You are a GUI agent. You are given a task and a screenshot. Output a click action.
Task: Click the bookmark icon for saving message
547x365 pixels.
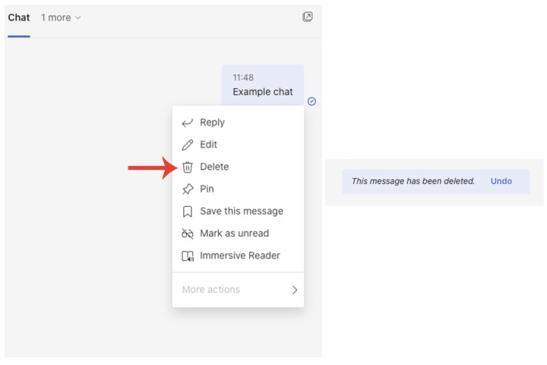[x=188, y=211]
